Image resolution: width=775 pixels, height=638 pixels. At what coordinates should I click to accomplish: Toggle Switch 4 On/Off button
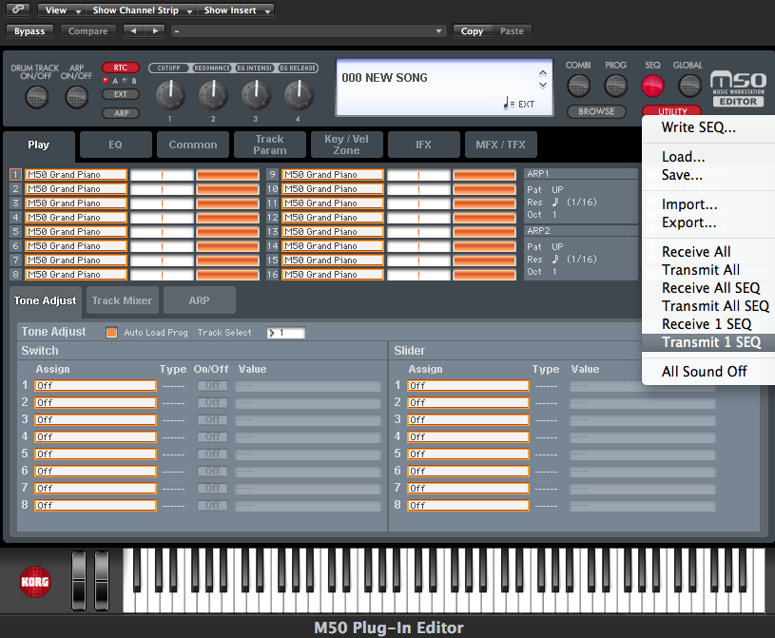tap(213, 436)
